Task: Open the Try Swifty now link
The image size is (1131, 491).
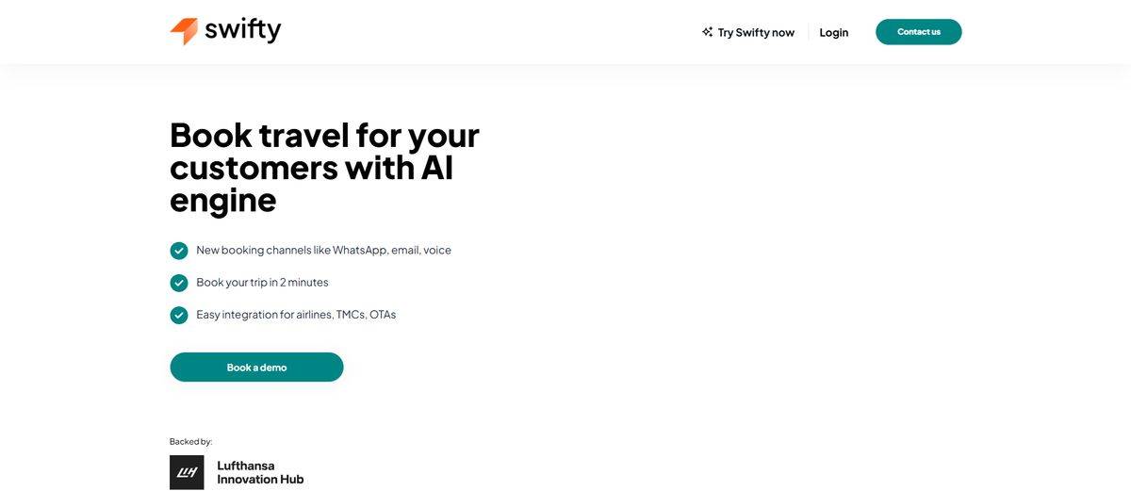Action: pos(756,32)
